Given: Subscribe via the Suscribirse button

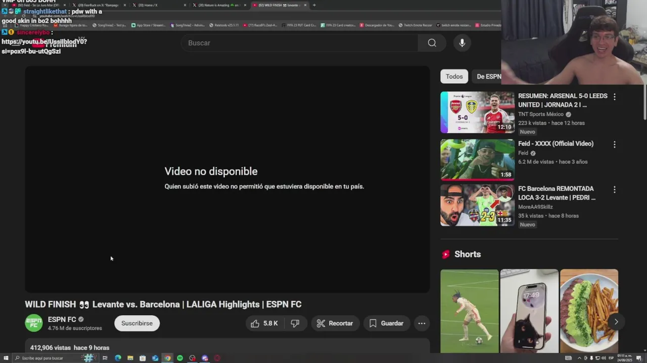Looking at the screenshot, I should click(137, 323).
